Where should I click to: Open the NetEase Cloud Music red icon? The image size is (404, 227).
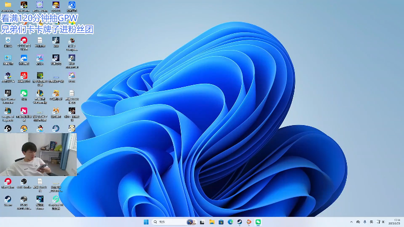(x=24, y=75)
